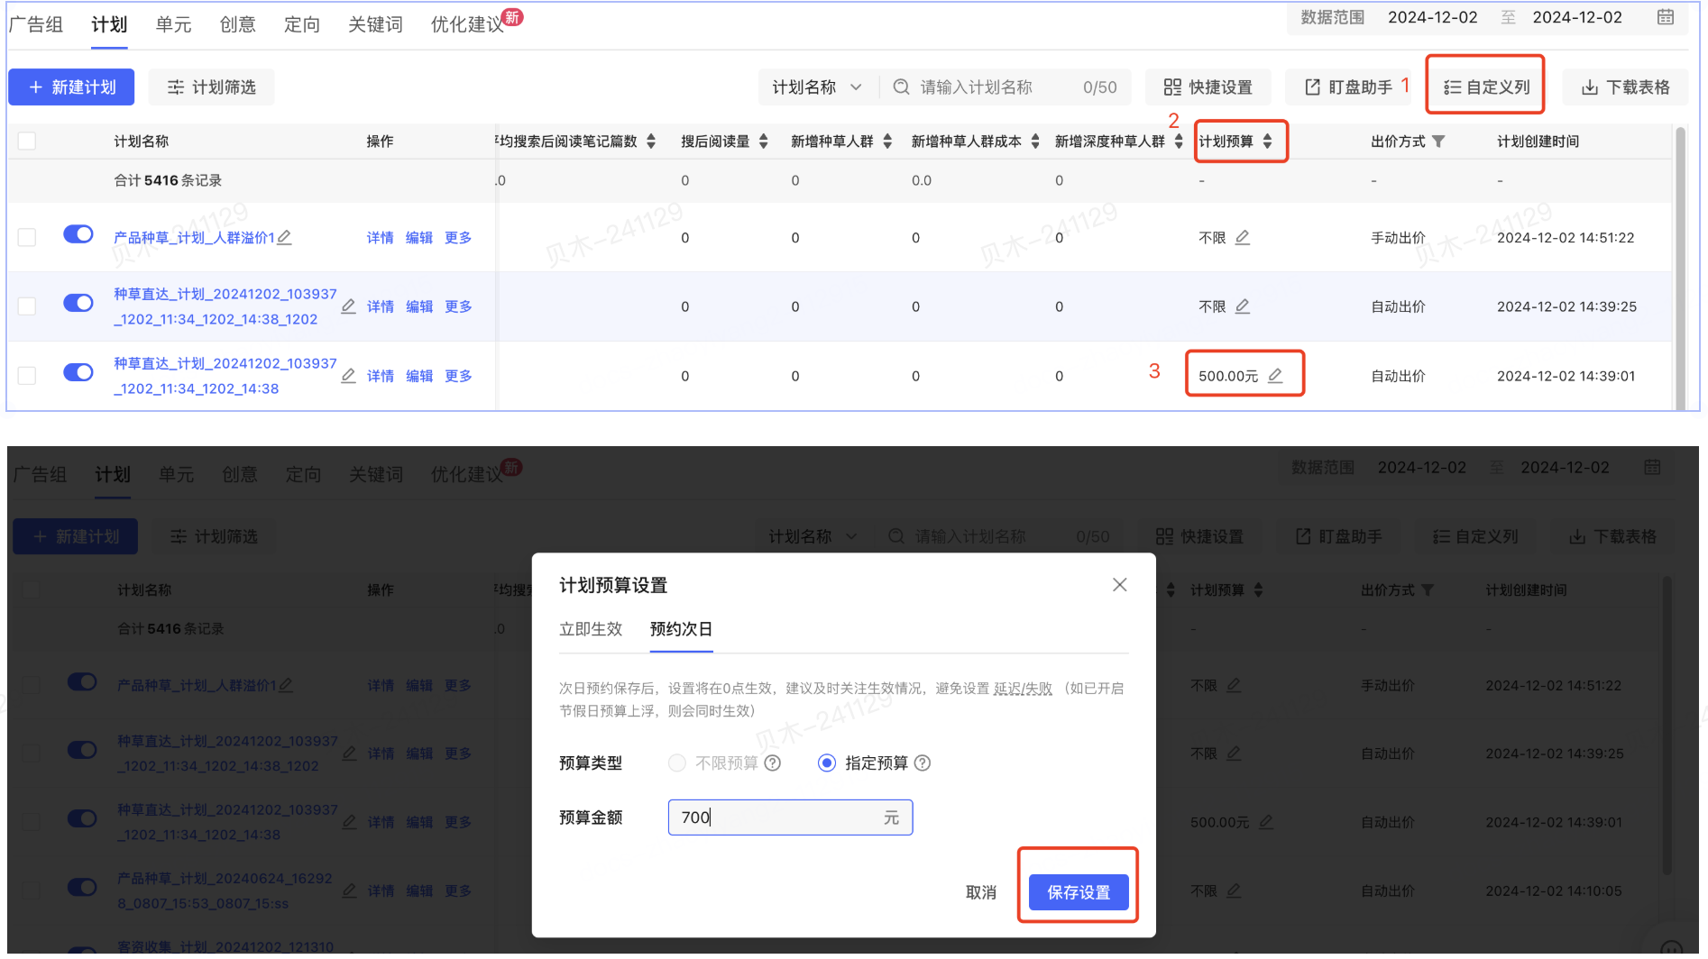1708x959 pixels.
Task: Check the select-all checkbox in table header
Action: coord(27,141)
